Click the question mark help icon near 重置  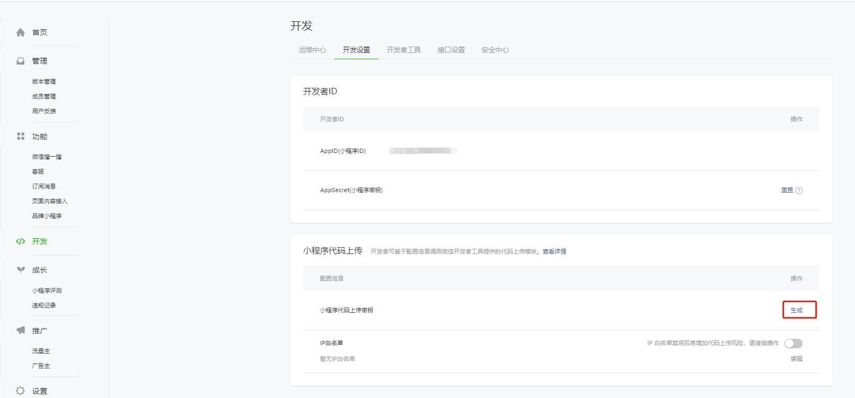(x=799, y=191)
